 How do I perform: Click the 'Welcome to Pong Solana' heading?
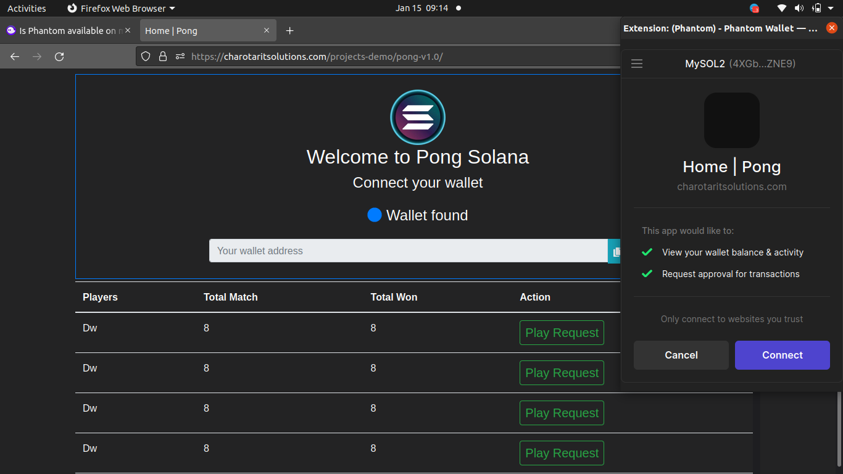[x=418, y=157]
